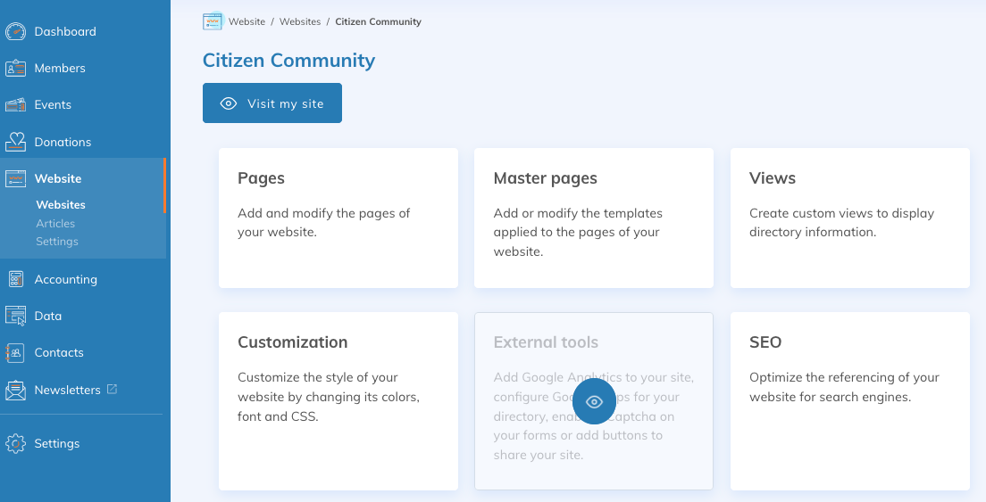Screen dimensions: 986x502
Task: Click the Dashboard gauge icon
Action: tap(16, 32)
